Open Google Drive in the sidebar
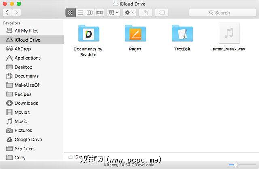 pyautogui.click(x=32, y=140)
